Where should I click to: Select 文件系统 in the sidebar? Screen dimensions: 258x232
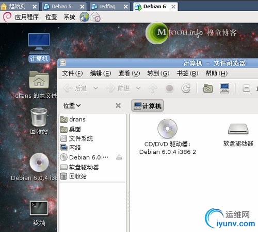tap(93, 138)
